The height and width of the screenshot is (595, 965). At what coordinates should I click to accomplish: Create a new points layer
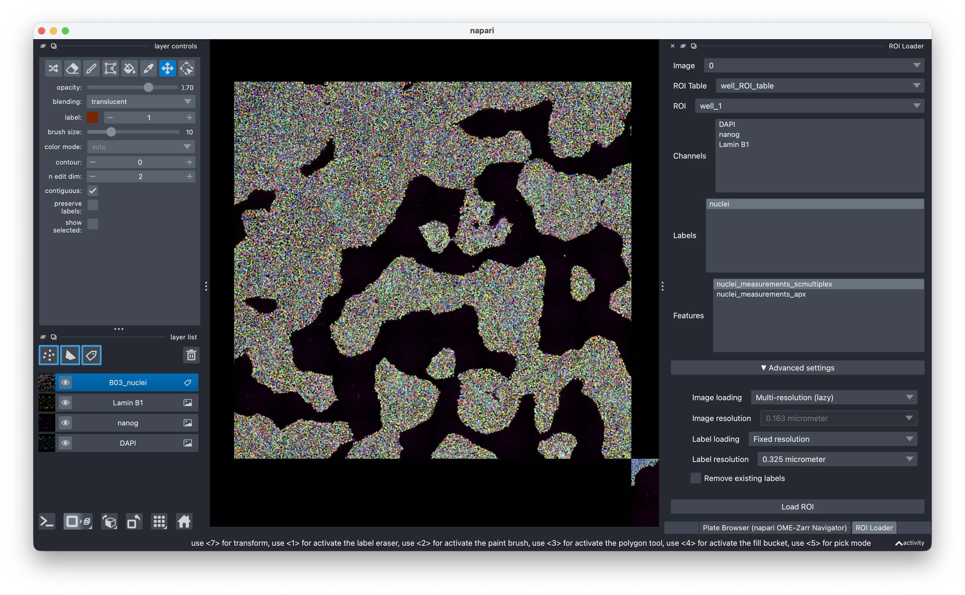tap(49, 355)
